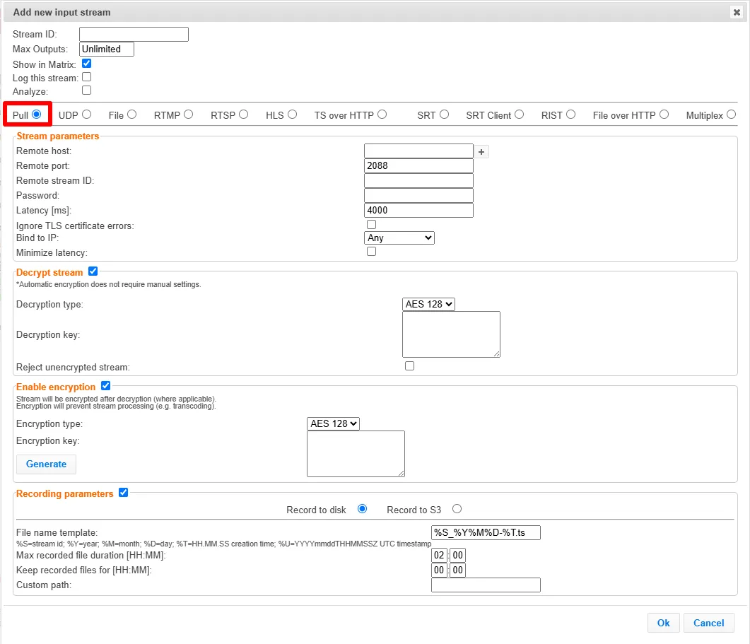Click the Remote host field
This screenshot has height=644, width=750.
pyautogui.click(x=418, y=151)
